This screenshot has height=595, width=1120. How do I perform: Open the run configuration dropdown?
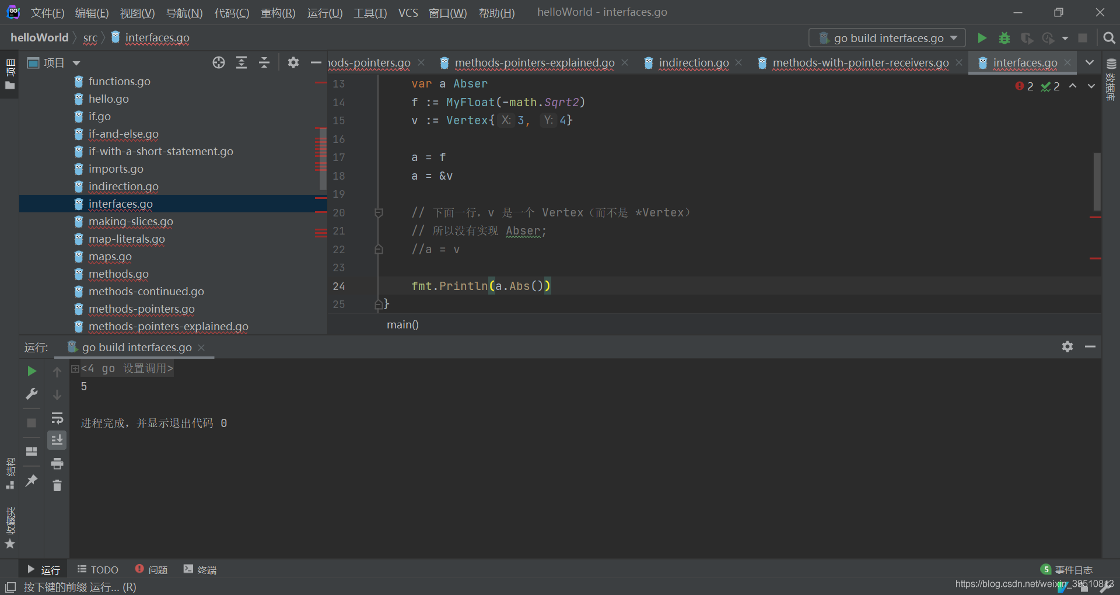887,38
